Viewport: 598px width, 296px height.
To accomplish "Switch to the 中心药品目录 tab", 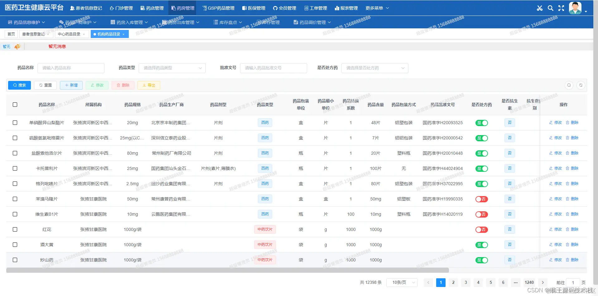I will [x=70, y=34].
